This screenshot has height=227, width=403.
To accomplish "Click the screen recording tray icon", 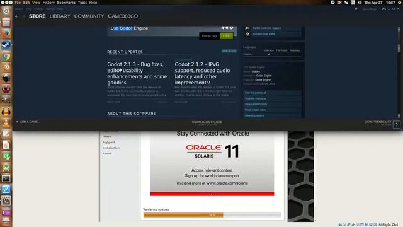I will pyautogui.click(x=339, y=3).
